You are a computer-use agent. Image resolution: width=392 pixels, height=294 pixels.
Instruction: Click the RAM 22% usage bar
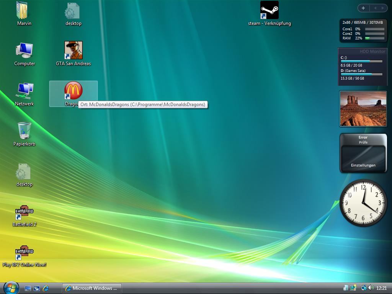[375, 38]
